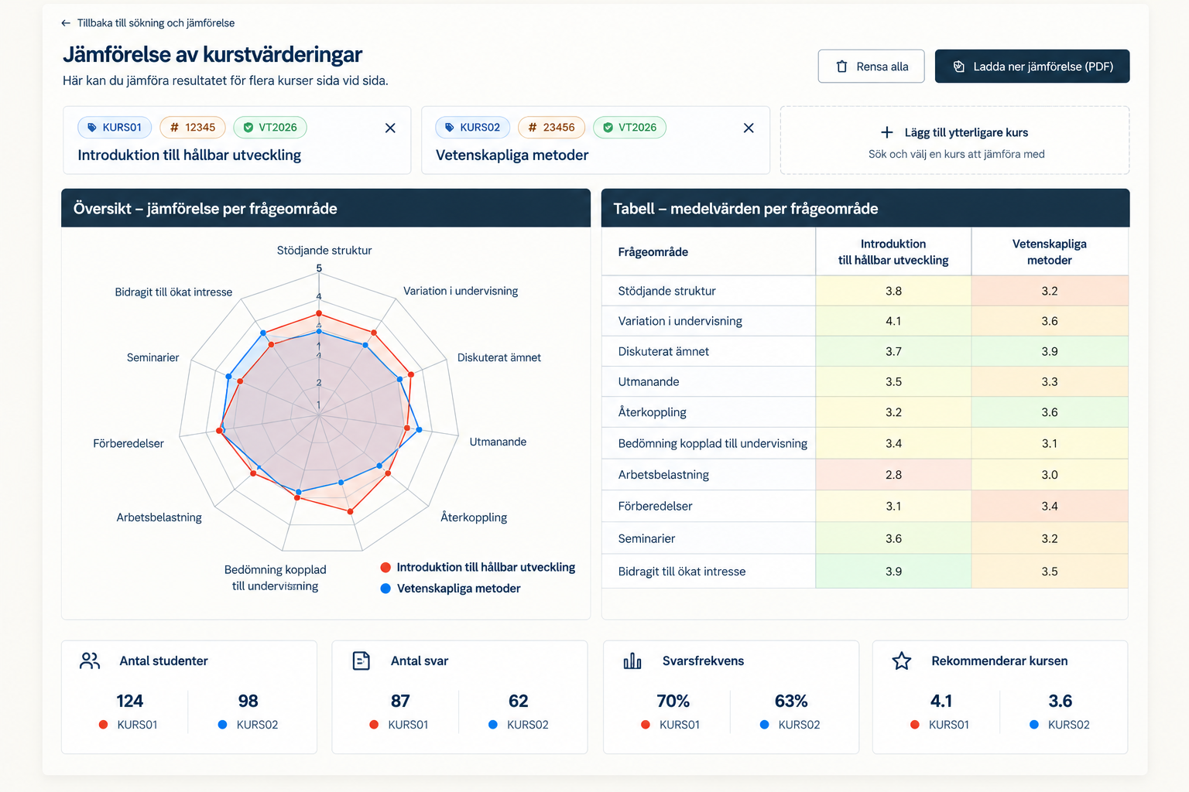The width and height of the screenshot is (1189, 792).
Task: Click radar axis label Utmanande
Action: 498,442
